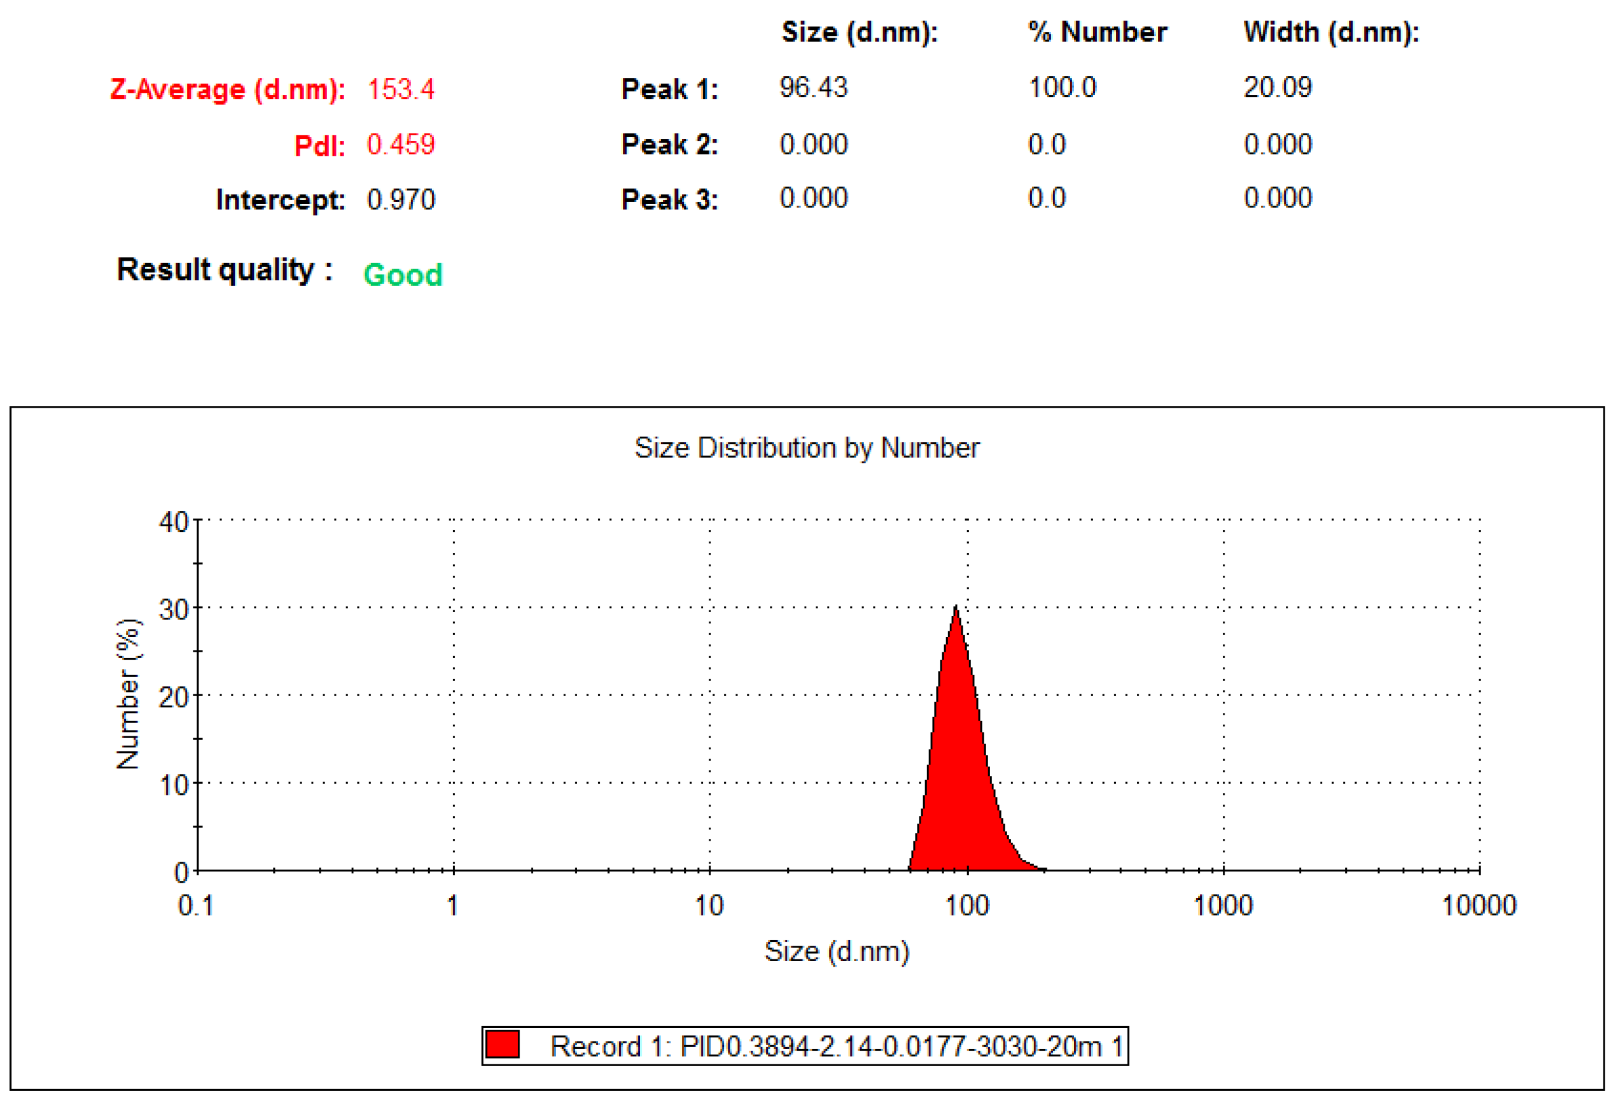1617x1102 pixels.
Task: Click the Width (d.nm) column header
Action: point(1331,32)
